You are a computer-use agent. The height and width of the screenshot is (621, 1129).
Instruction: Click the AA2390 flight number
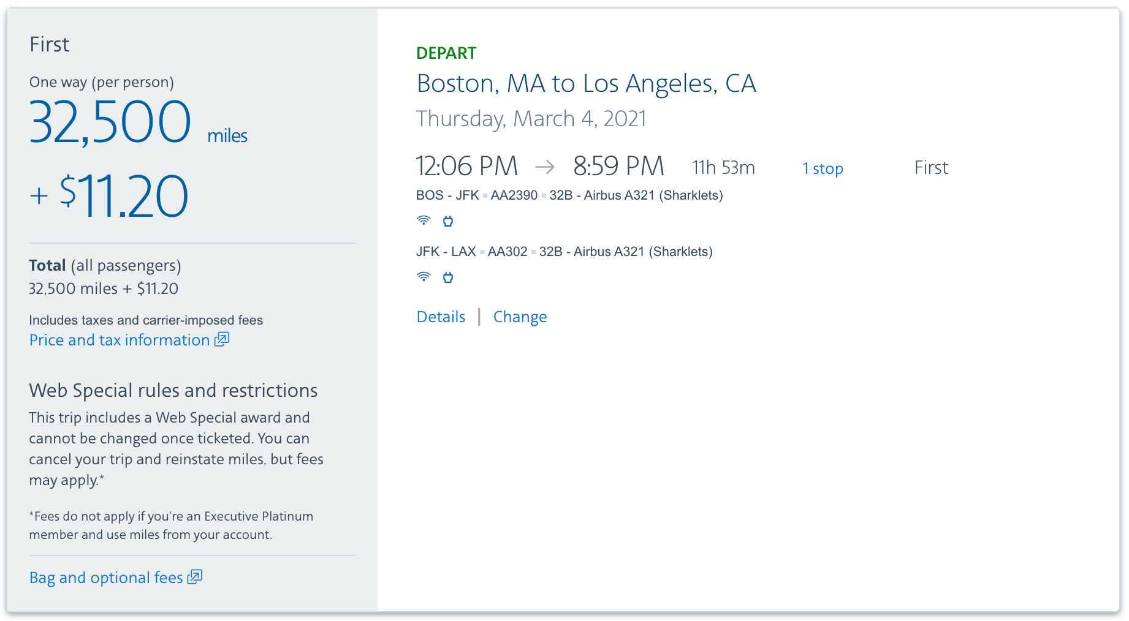[514, 195]
